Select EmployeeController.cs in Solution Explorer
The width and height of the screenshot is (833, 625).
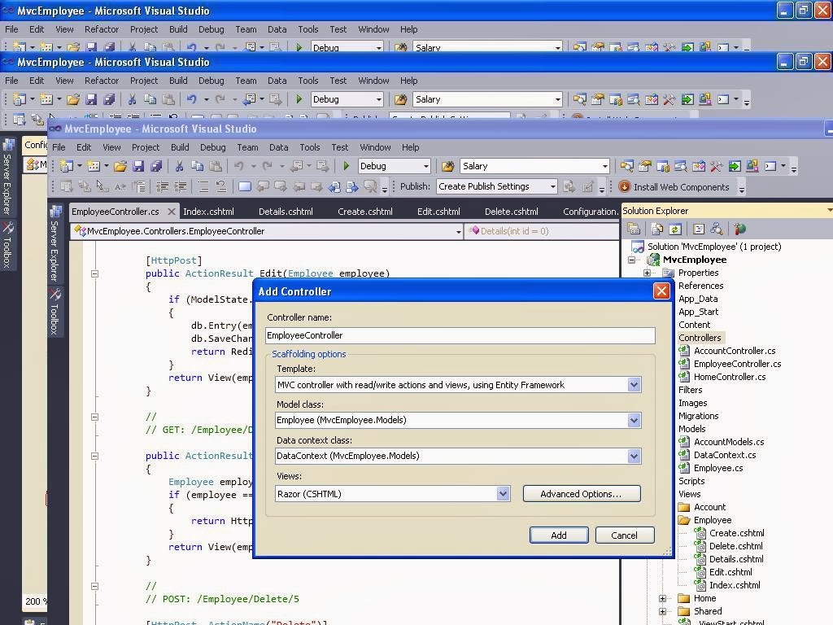tap(737, 364)
